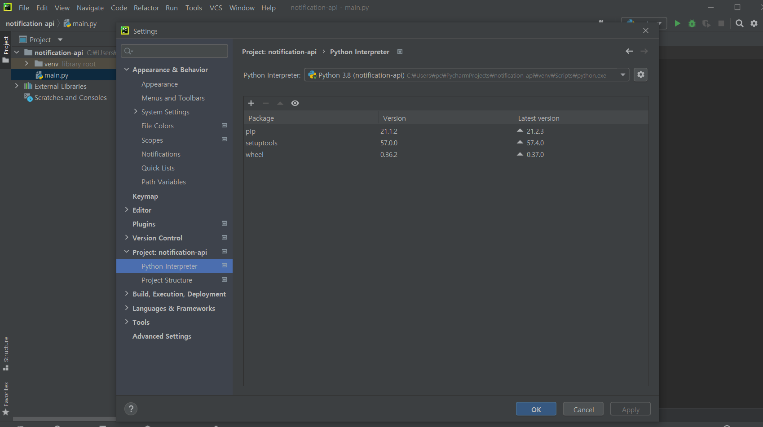Expand Build, Execution, Deployment section
The height and width of the screenshot is (427, 763).
point(127,294)
